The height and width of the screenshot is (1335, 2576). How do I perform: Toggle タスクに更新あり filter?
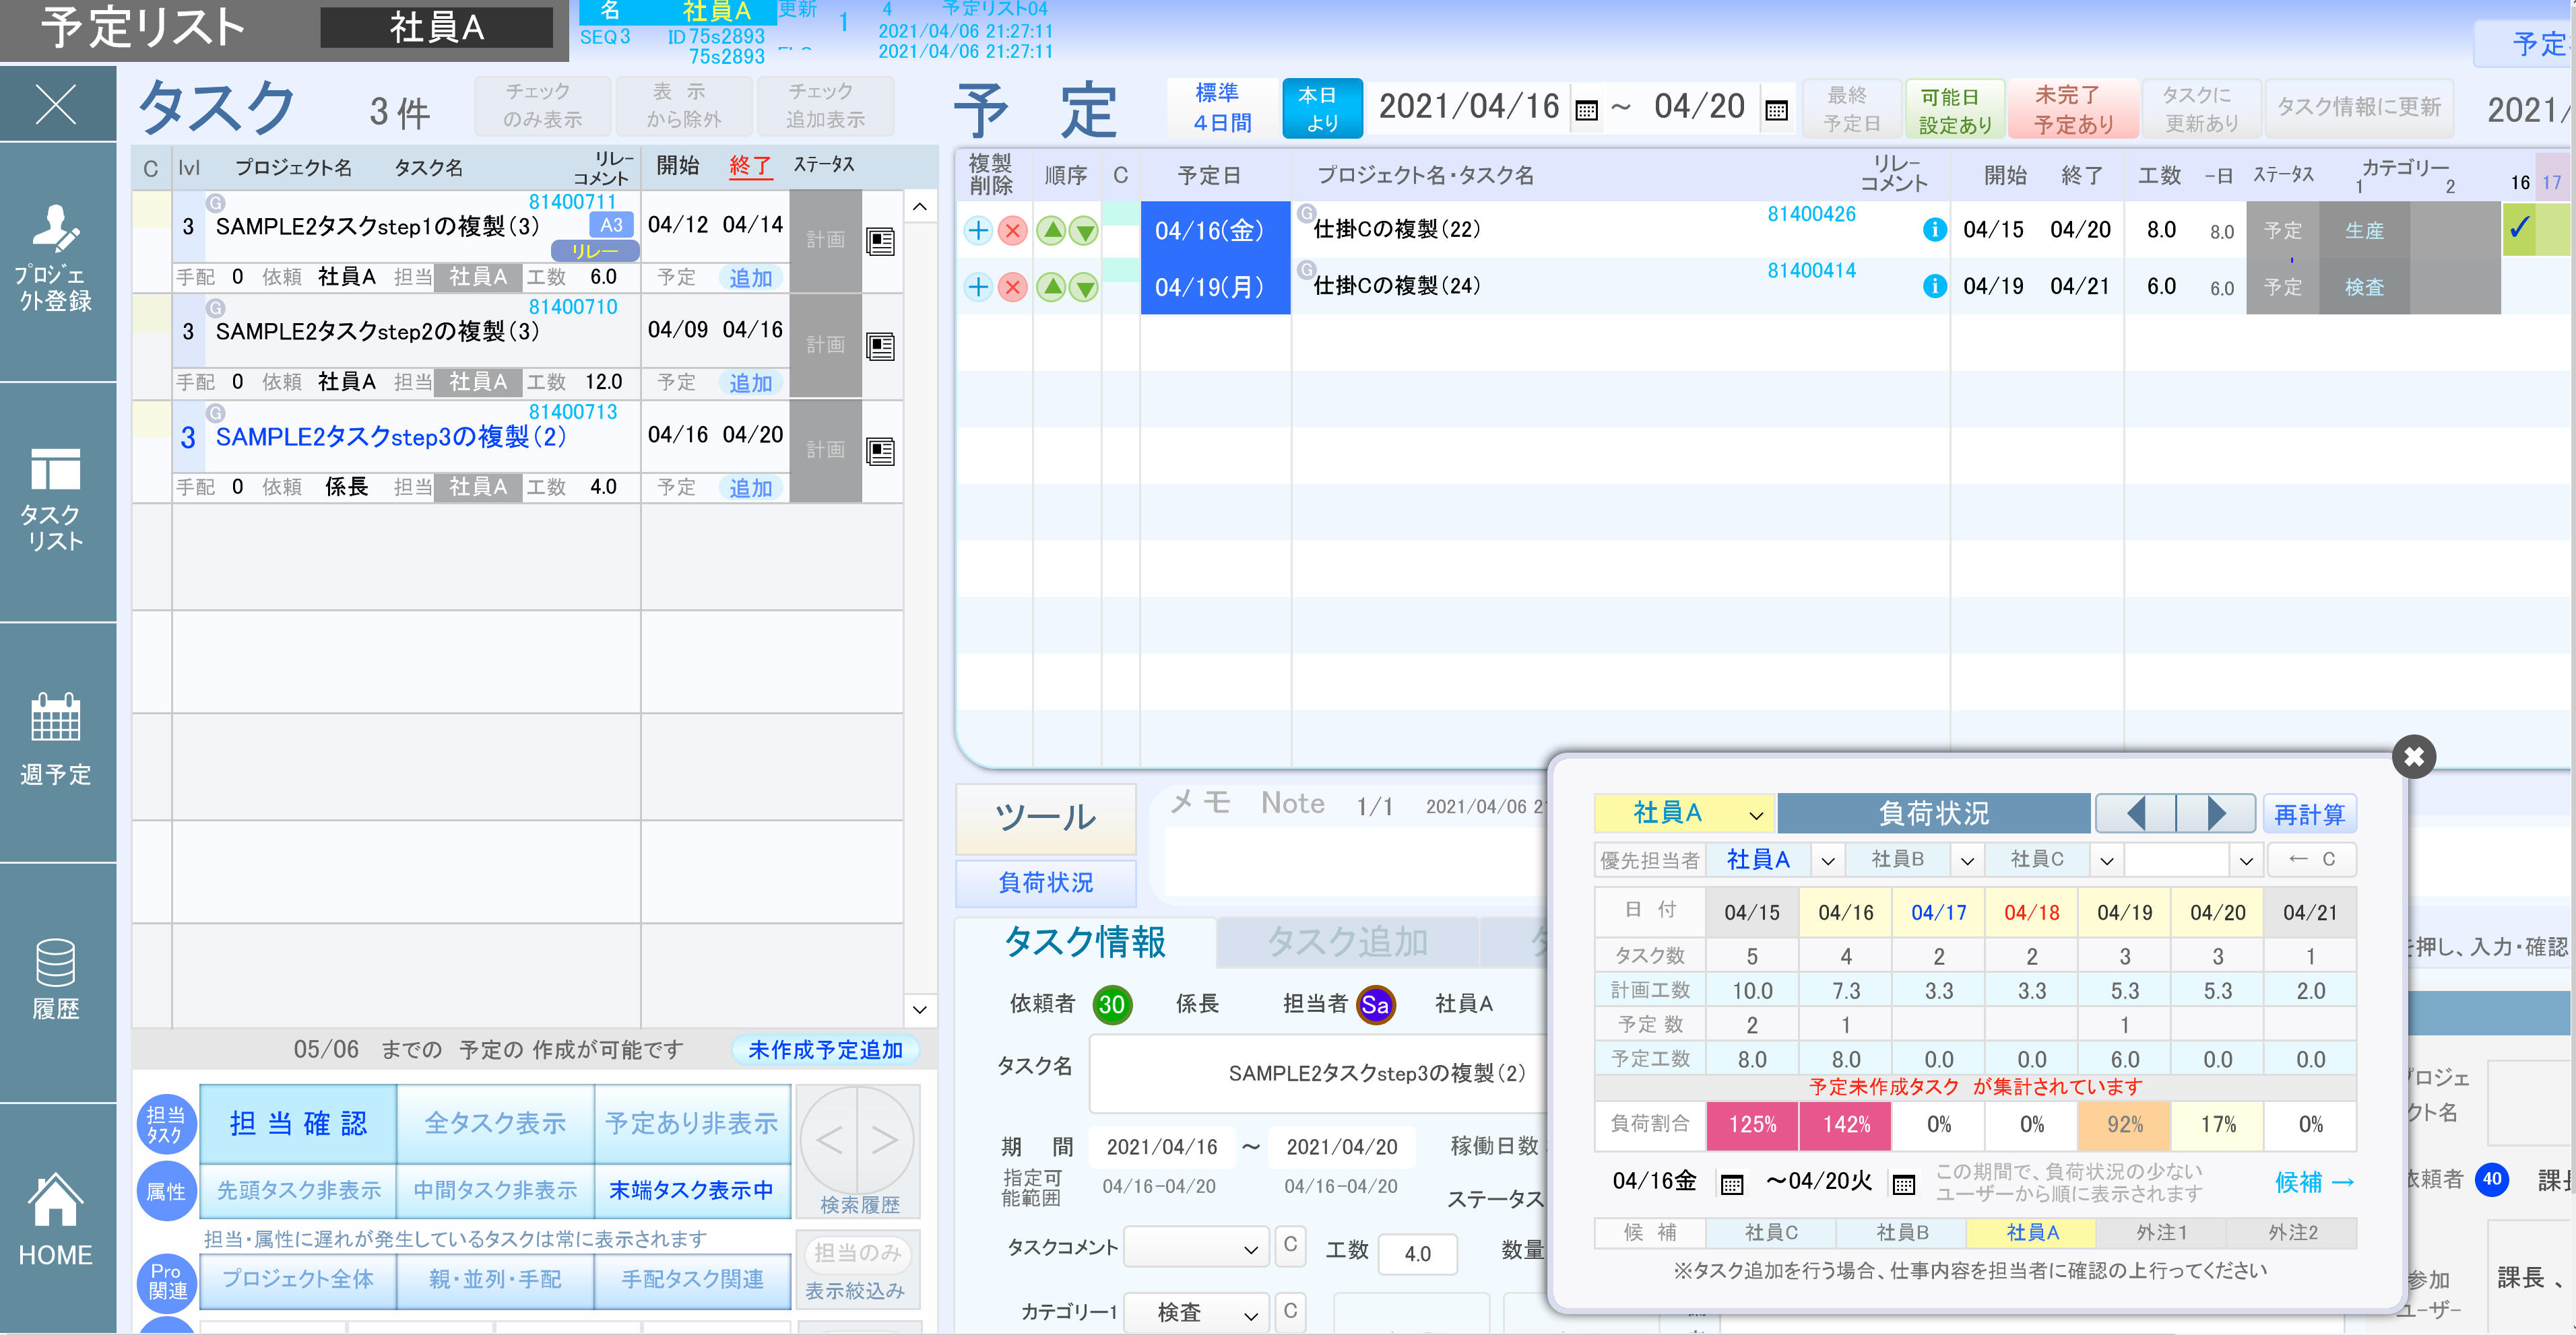click(2201, 109)
